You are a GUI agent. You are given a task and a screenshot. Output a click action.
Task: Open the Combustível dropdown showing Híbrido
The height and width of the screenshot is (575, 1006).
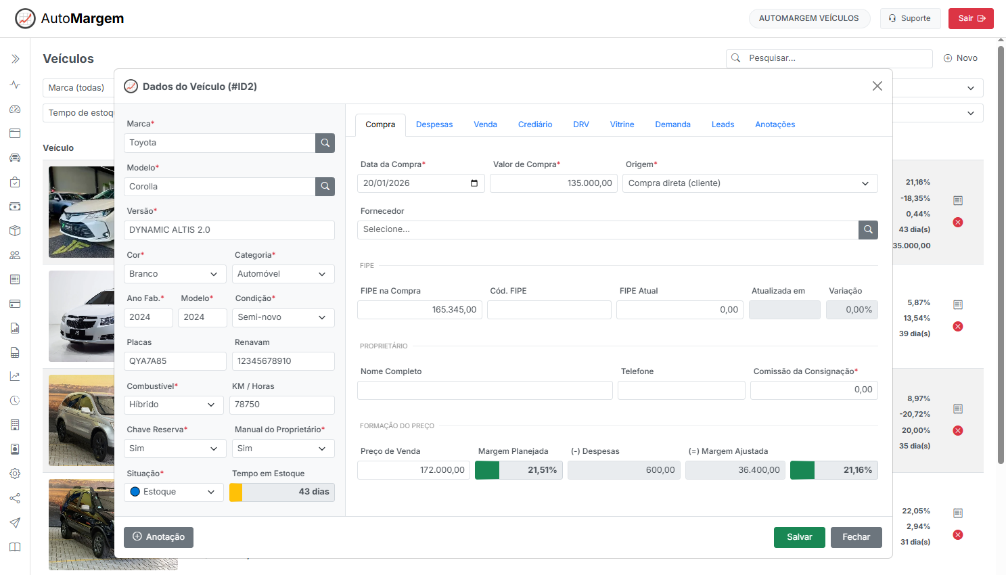(x=174, y=405)
